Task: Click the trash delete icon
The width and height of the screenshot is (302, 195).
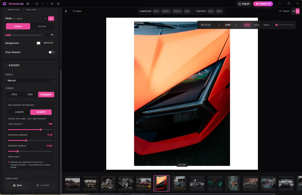Action: [66, 11]
